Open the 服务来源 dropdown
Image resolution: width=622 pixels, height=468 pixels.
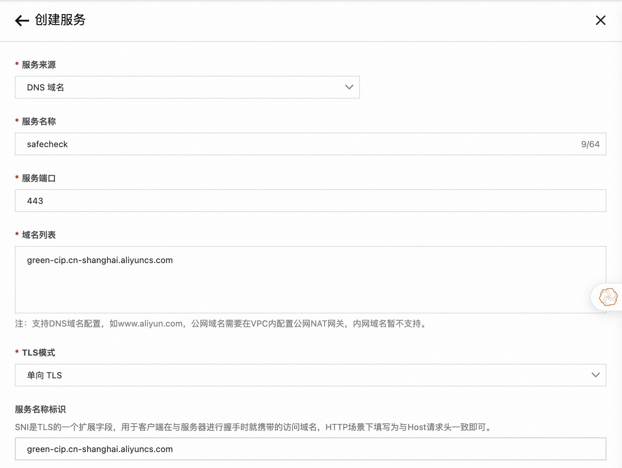point(187,87)
